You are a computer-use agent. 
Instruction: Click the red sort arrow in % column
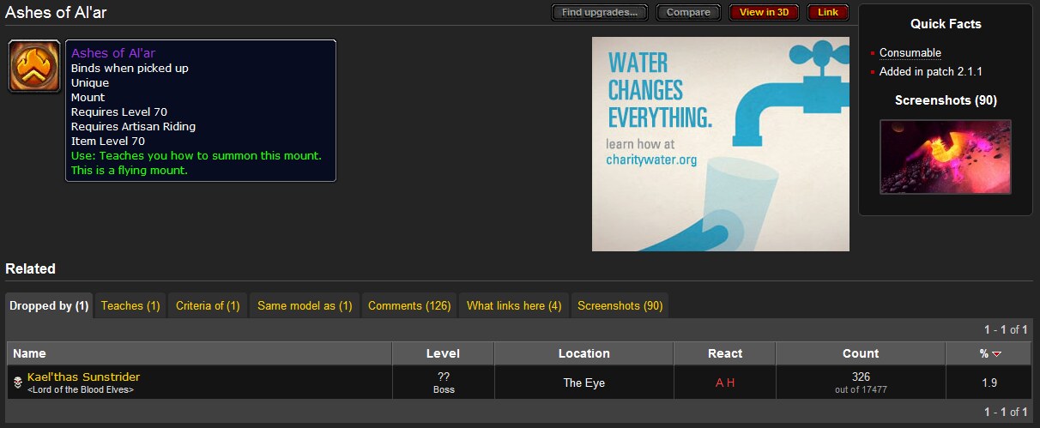pos(995,354)
